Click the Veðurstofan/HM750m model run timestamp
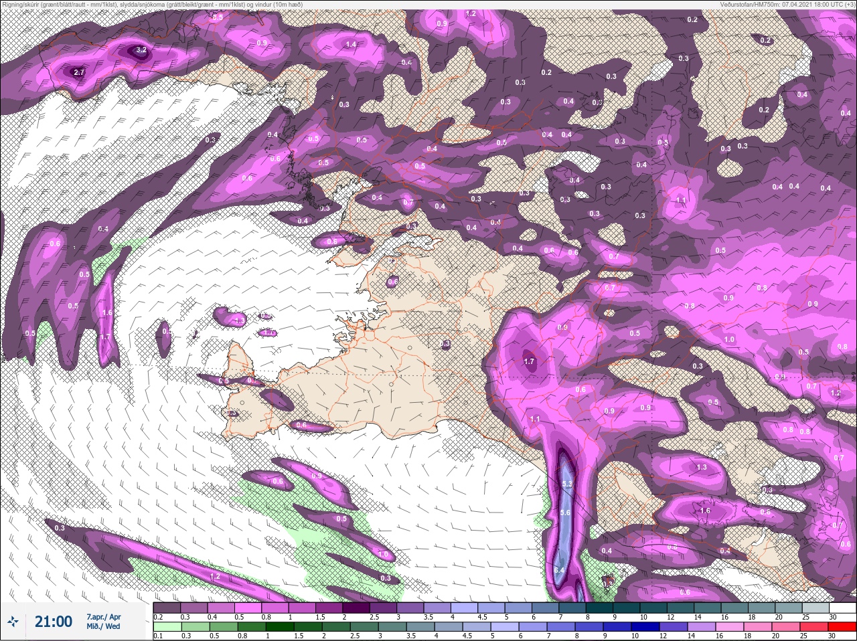Viewport: 857px width, 641px height. pyautogui.click(x=787, y=4)
